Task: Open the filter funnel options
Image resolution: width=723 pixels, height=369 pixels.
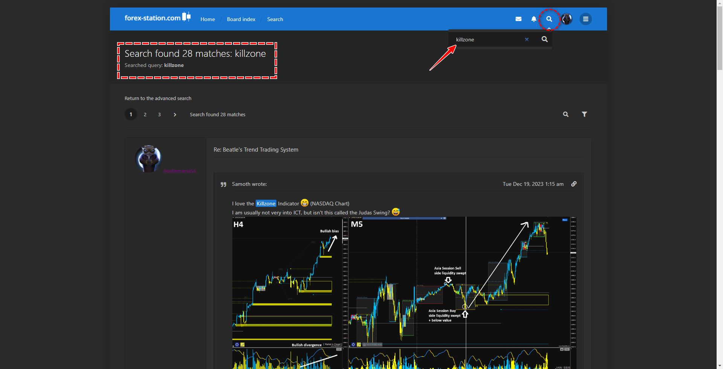Action: 584,114
